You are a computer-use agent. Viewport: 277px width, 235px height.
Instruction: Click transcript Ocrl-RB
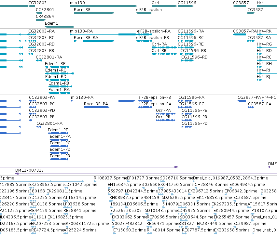[x=164, y=54]
